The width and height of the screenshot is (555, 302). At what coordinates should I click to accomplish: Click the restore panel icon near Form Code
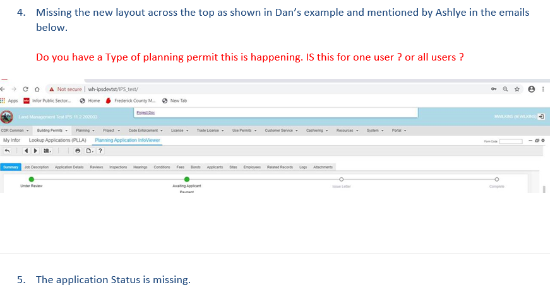537,141
